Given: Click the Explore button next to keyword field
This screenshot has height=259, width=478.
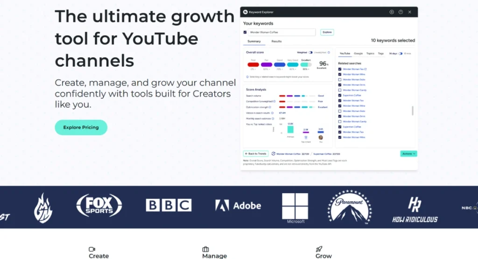Looking at the screenshot, I should (x=327, y=32).
